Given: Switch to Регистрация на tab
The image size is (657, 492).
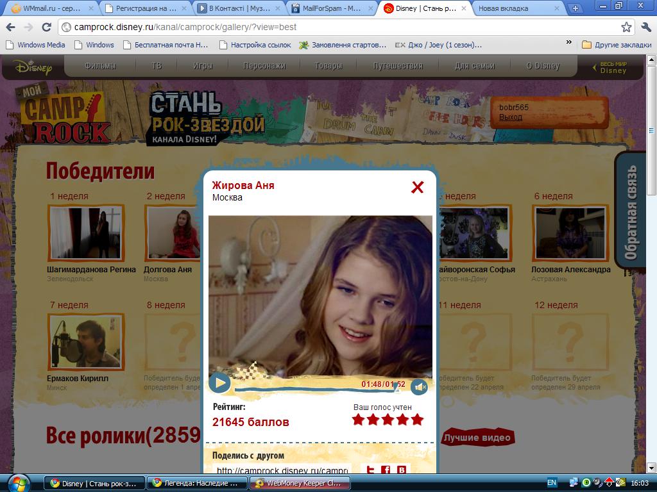Looking at the screenshot, I should tap(146, 8).
